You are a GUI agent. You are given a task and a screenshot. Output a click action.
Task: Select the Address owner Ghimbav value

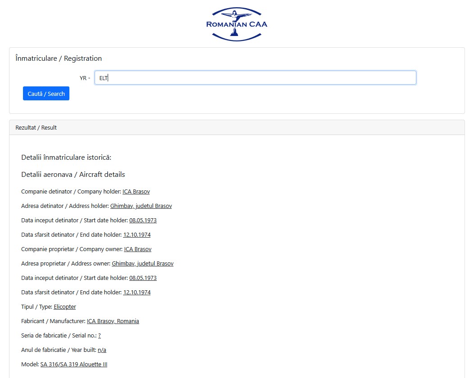pyautogui.click(x=142, y=264)
